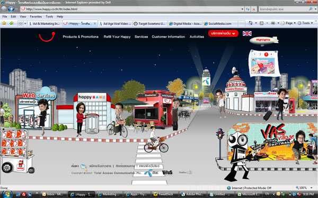
Task: Click Refill Your Happy nav link
Action: pyautogui.click(x=117, y=37)
